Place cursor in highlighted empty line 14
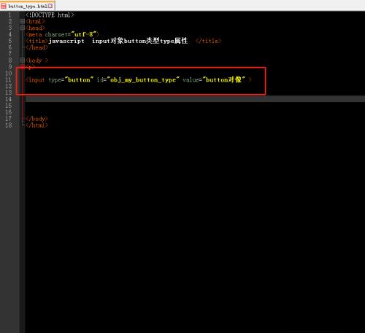 click(195, 99)
